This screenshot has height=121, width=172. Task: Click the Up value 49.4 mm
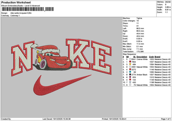click(140, 33)
